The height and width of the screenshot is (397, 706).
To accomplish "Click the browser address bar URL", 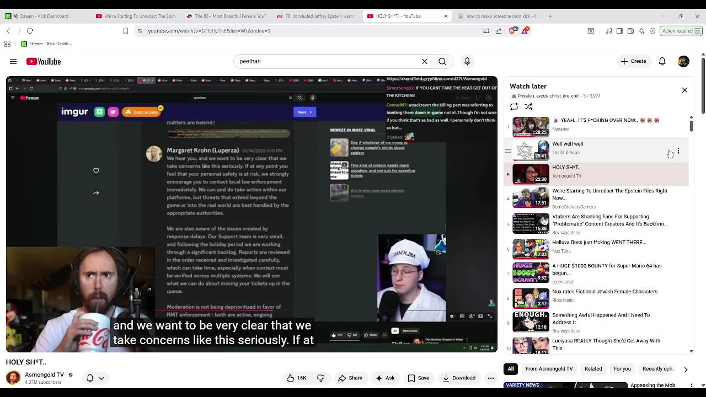I will (209, 31).
